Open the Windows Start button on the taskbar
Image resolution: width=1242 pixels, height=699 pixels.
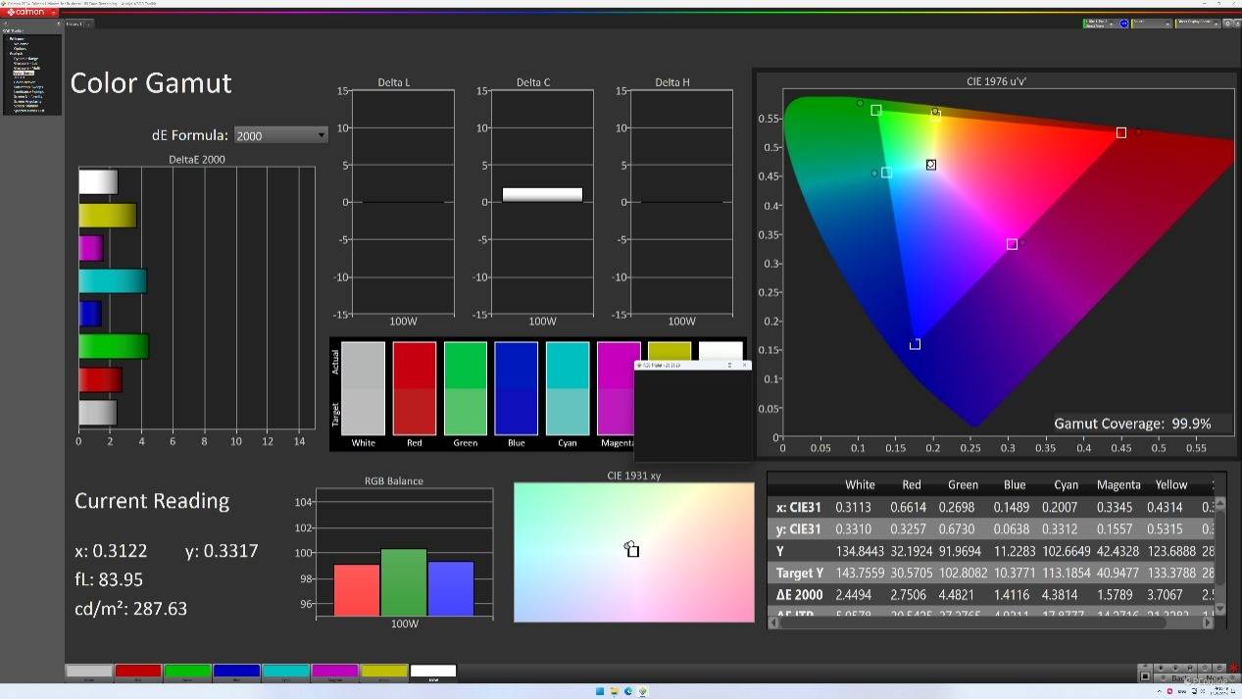[600, 691]
